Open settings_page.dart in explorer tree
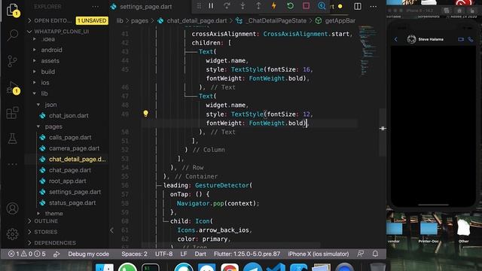482x271 pixels. pos(75,192)
